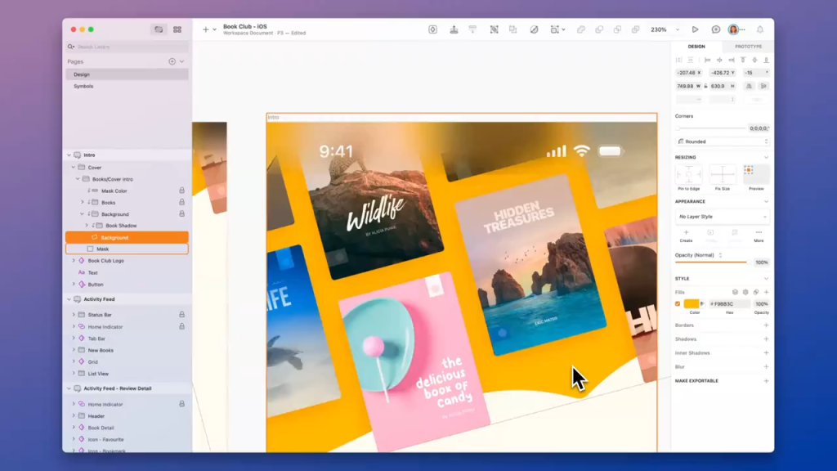This screenshot has height=471, width=837.
Task: Click the Create Symbol toolbar icon
Action: click(432, 29)
